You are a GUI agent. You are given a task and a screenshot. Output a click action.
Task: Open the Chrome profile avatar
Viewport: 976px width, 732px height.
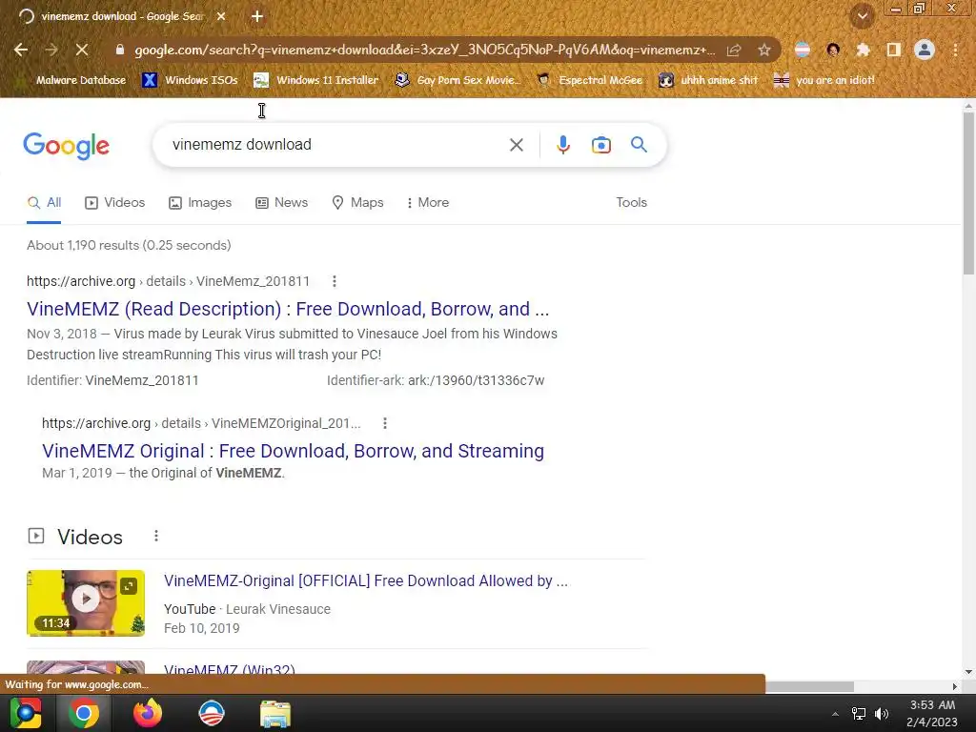tap(925, 50)
